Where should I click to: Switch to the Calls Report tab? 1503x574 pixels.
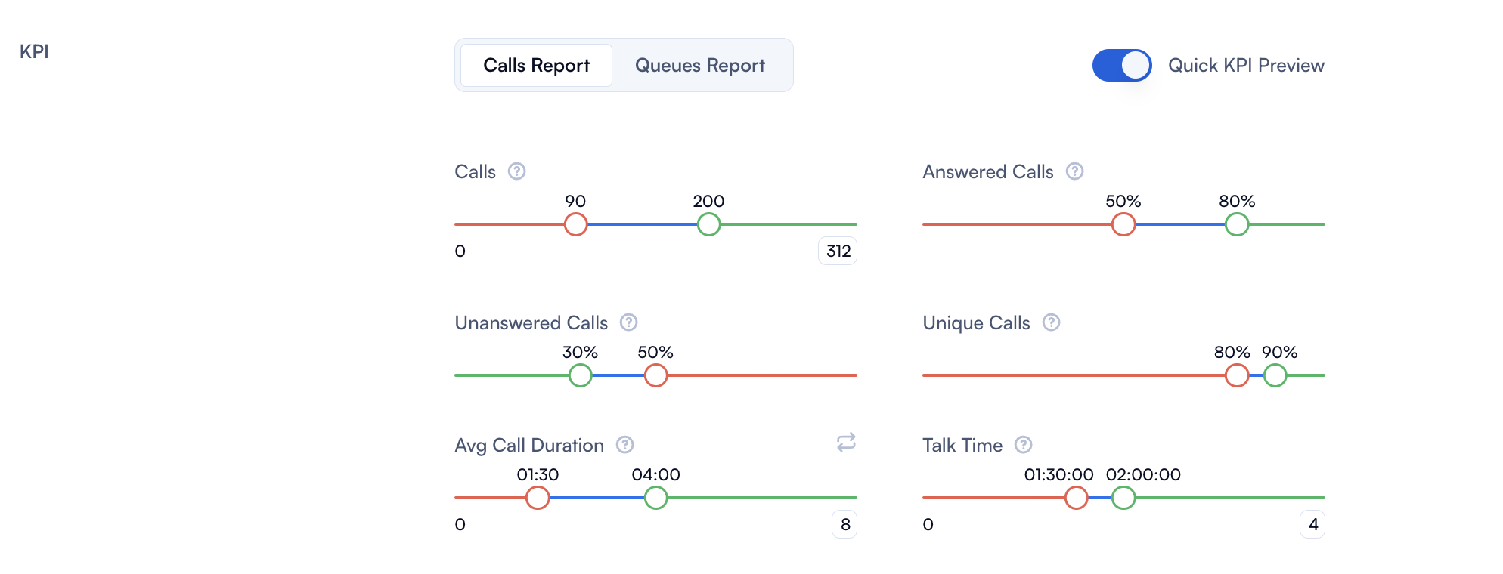(536, 66)
